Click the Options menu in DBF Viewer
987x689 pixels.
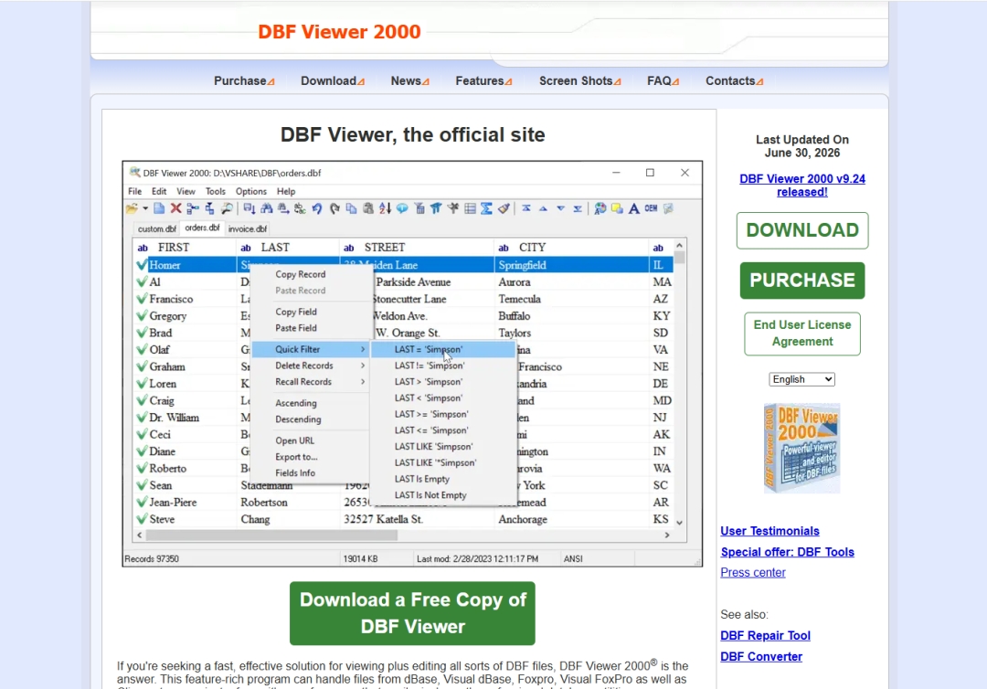tap(251, 191)
